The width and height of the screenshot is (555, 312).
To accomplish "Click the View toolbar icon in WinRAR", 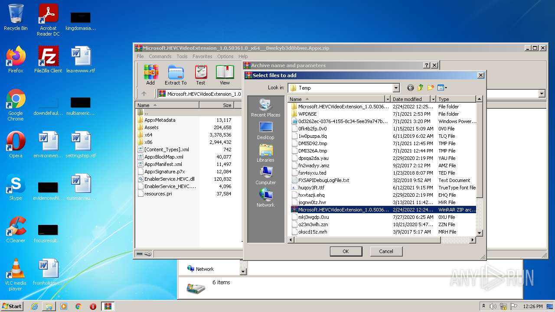I will pyautogui.click(x=225, y=75).
